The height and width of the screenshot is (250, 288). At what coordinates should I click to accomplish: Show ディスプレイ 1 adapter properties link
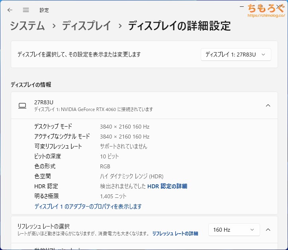(x=88, y=206)
